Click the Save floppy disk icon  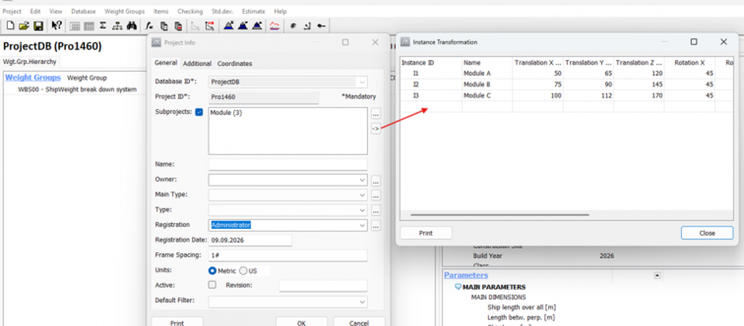pyautogui.click(x=38, y=26)
